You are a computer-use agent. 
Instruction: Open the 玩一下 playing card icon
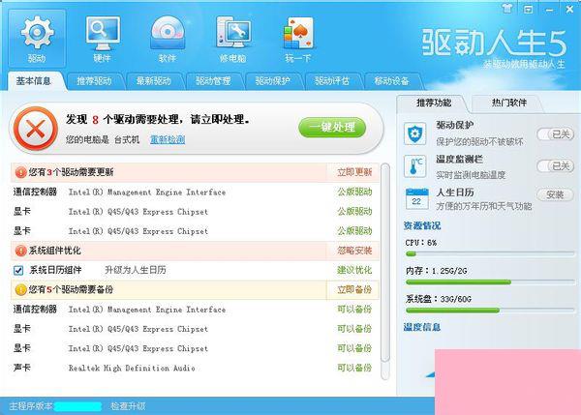coord(298,39)
